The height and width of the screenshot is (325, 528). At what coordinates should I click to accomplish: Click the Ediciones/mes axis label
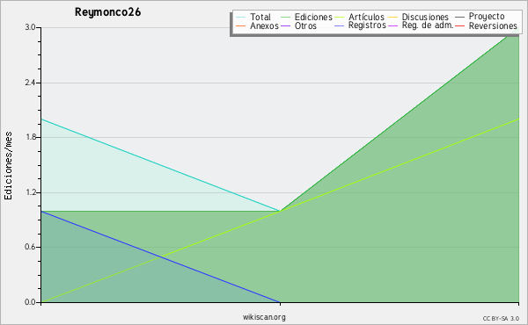click(x=8, y=165)
